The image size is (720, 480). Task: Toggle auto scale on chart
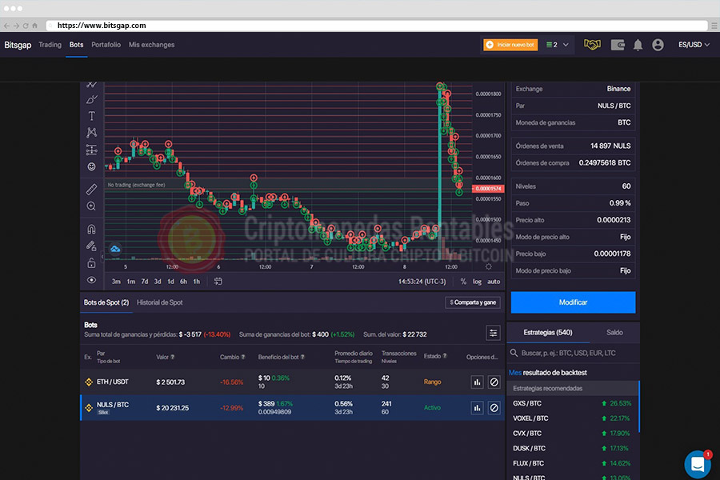494,282
